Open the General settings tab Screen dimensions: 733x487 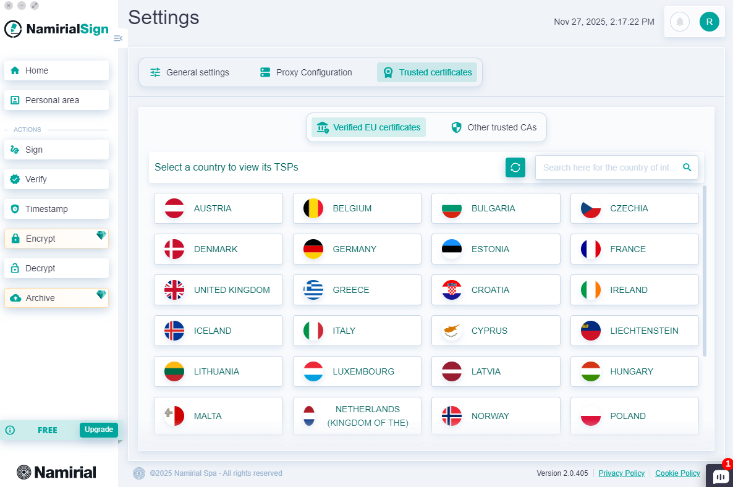[x=189, y=72]
